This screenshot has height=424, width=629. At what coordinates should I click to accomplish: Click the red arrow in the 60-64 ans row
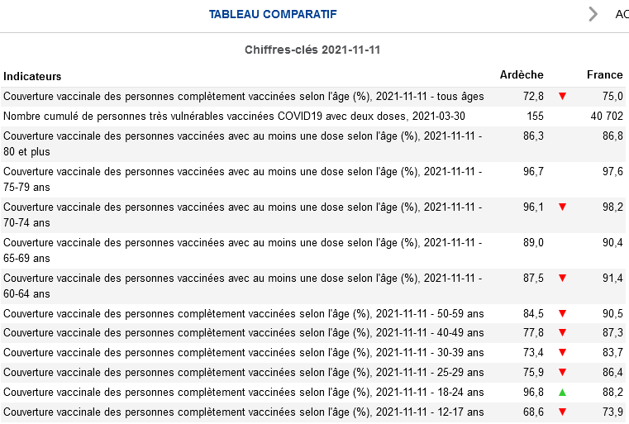[x=563, y=279]
